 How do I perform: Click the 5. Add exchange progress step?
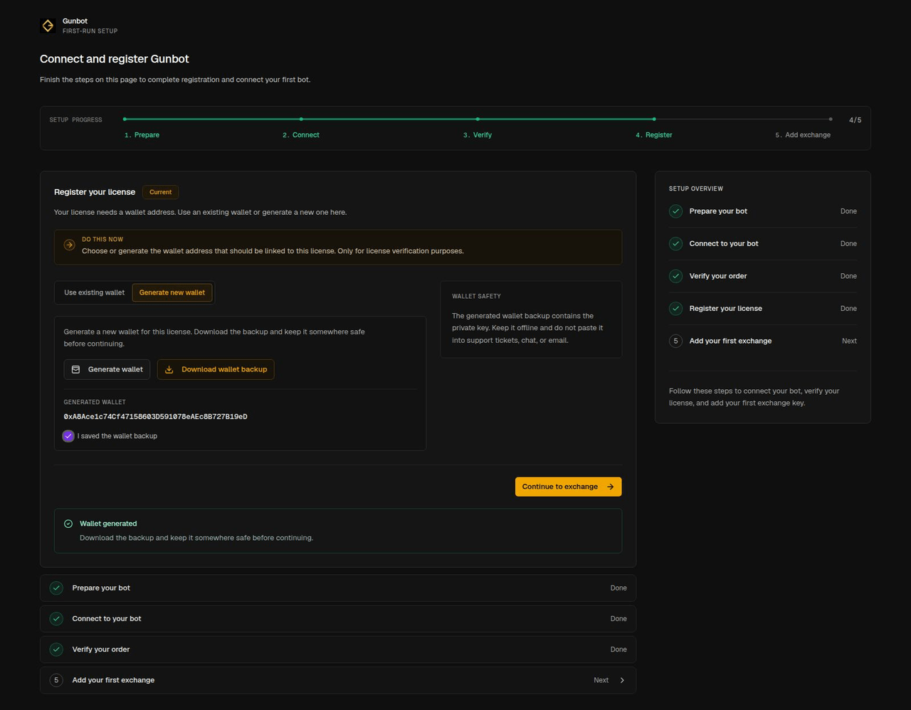tap(803, 134)
